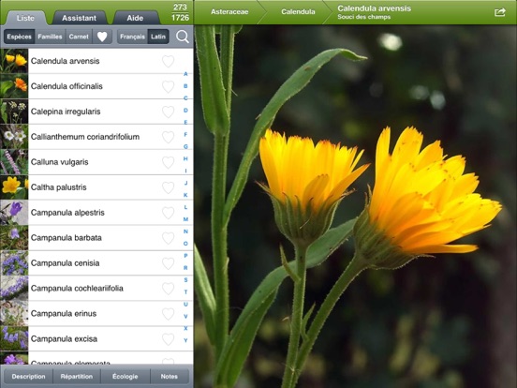Open the Description tab
This screenshot has width=517, height=388.
(28, 377)
